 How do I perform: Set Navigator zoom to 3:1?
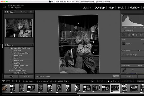tap(31, 12)
